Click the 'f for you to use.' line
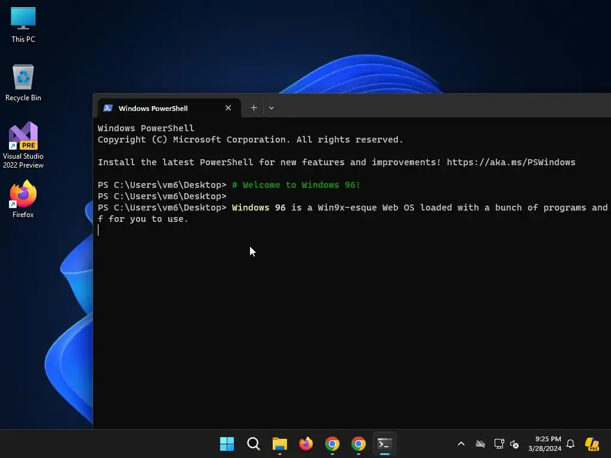611x458 pixels. click(x=143, y=219)
